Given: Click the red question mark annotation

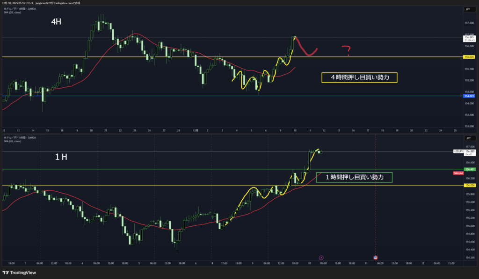Looking at the screenshot, I should click(346, 50).
